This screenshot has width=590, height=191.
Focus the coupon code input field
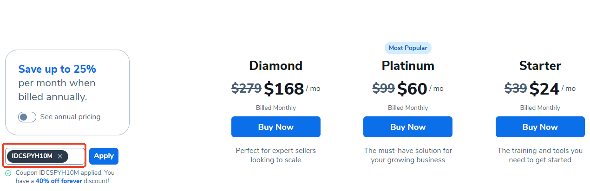coord(77,156)
